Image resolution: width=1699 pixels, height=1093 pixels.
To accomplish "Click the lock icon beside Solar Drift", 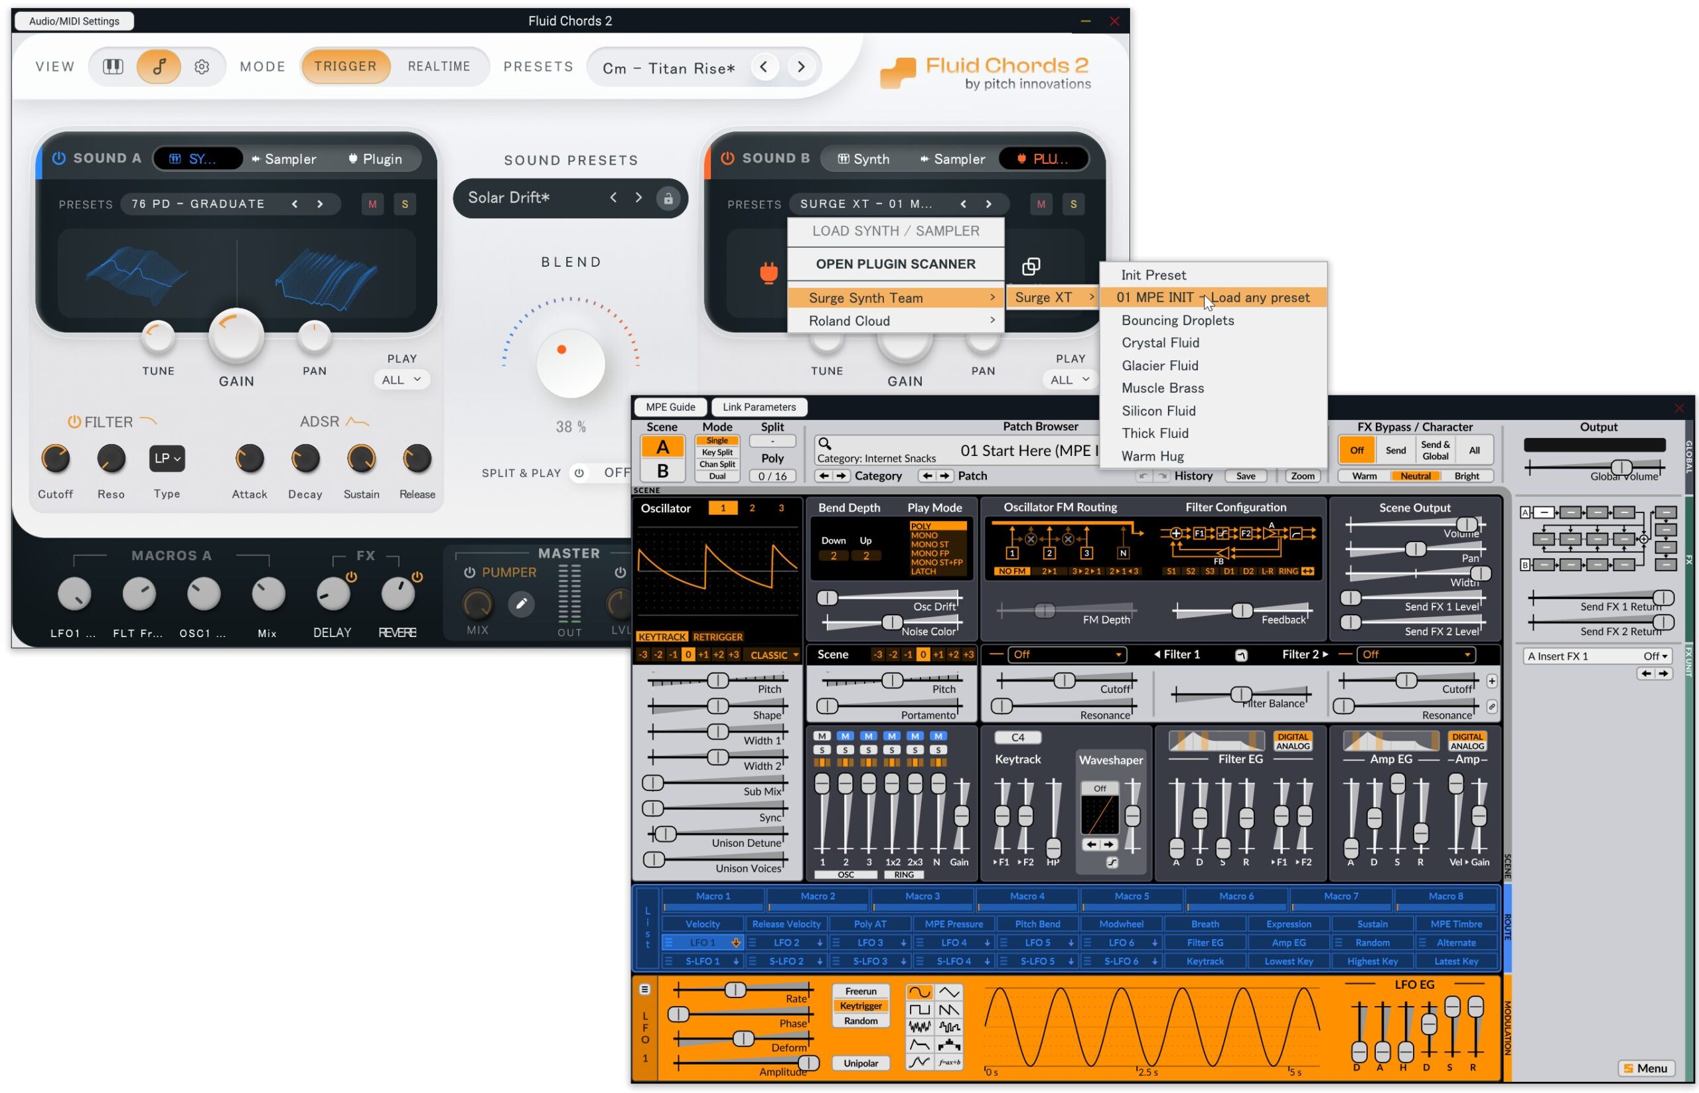I will (668, 198).
